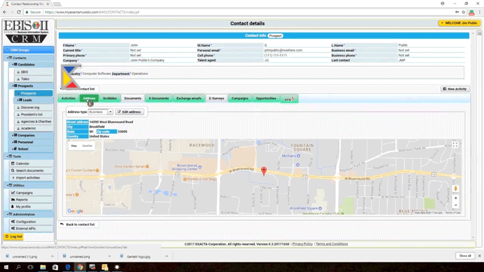The height and width of the screenshot is (272, 484).
Task: Open Import activities tool
Action: tap(31, 177)
